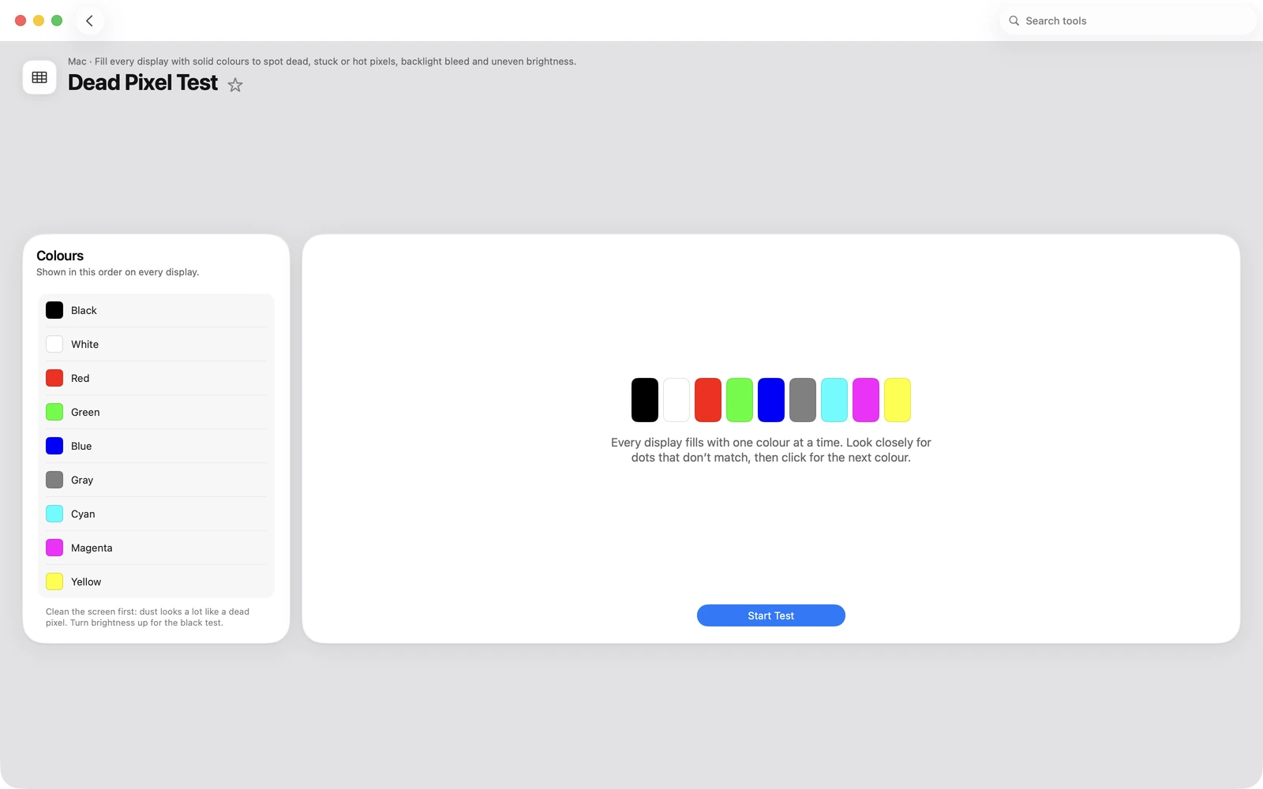Select the green bar in the preview strip

point(740,400)
